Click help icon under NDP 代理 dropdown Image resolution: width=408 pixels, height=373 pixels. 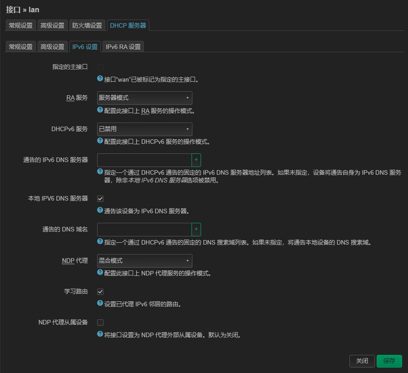pyautogui.click(x=100, y=273)
